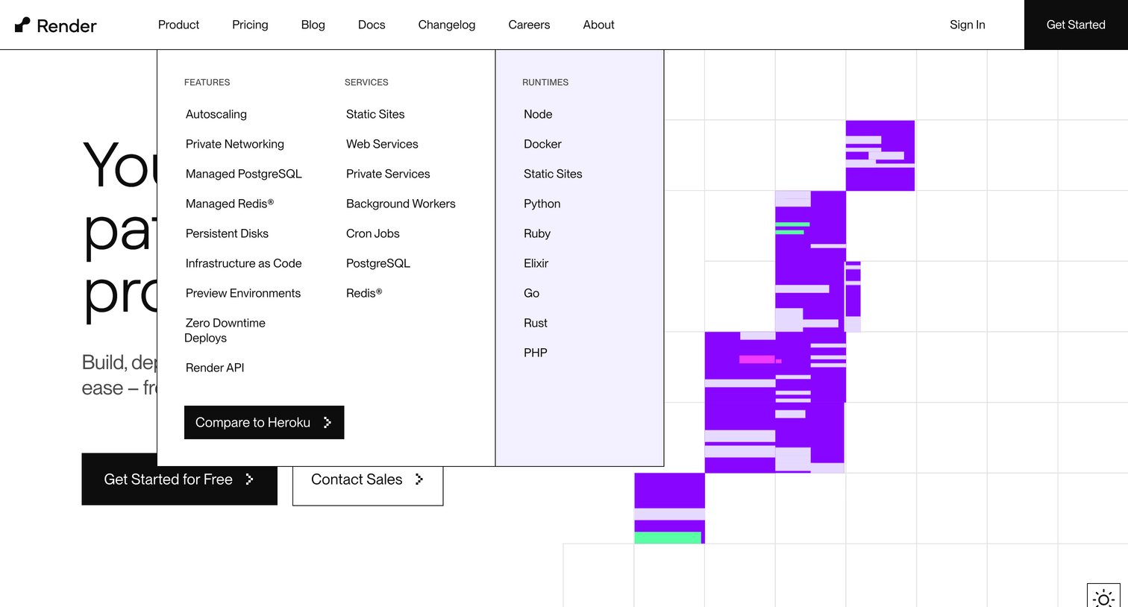This screenshot has height=607, width=1128.
Task: Toggle the light/dark theme sun icon
Action: 1103,598
